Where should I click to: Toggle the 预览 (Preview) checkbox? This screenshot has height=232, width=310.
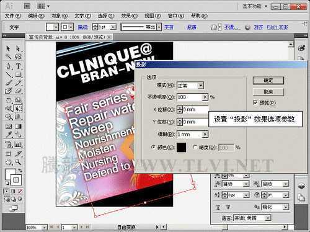coord(255,102)
